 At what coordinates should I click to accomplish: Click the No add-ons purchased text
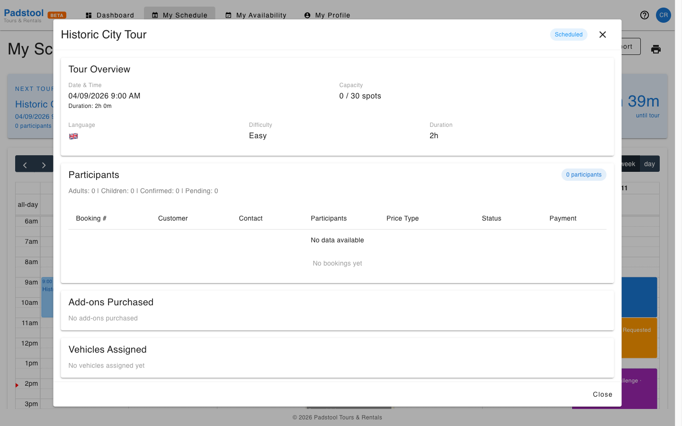click(x=103, y=318)
